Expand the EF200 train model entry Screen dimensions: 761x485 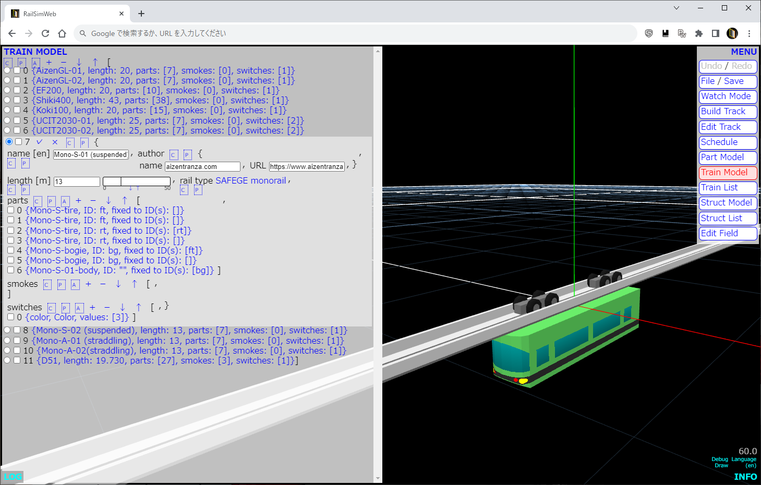pyautogui.click(x=155, y=91)
